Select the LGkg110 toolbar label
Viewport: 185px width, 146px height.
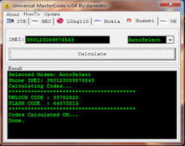(x=78, y=21)
